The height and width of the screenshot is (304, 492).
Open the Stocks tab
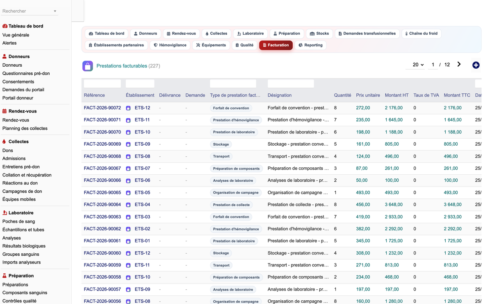tap(319, 34)
